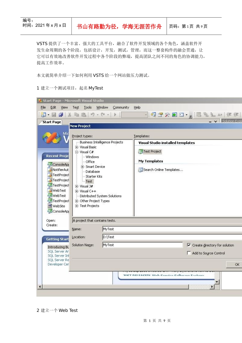The width and height of the screenshot is (242, 343).
Task: Open the Help menu
Action: pyautogui.click(x=137, y=107)
